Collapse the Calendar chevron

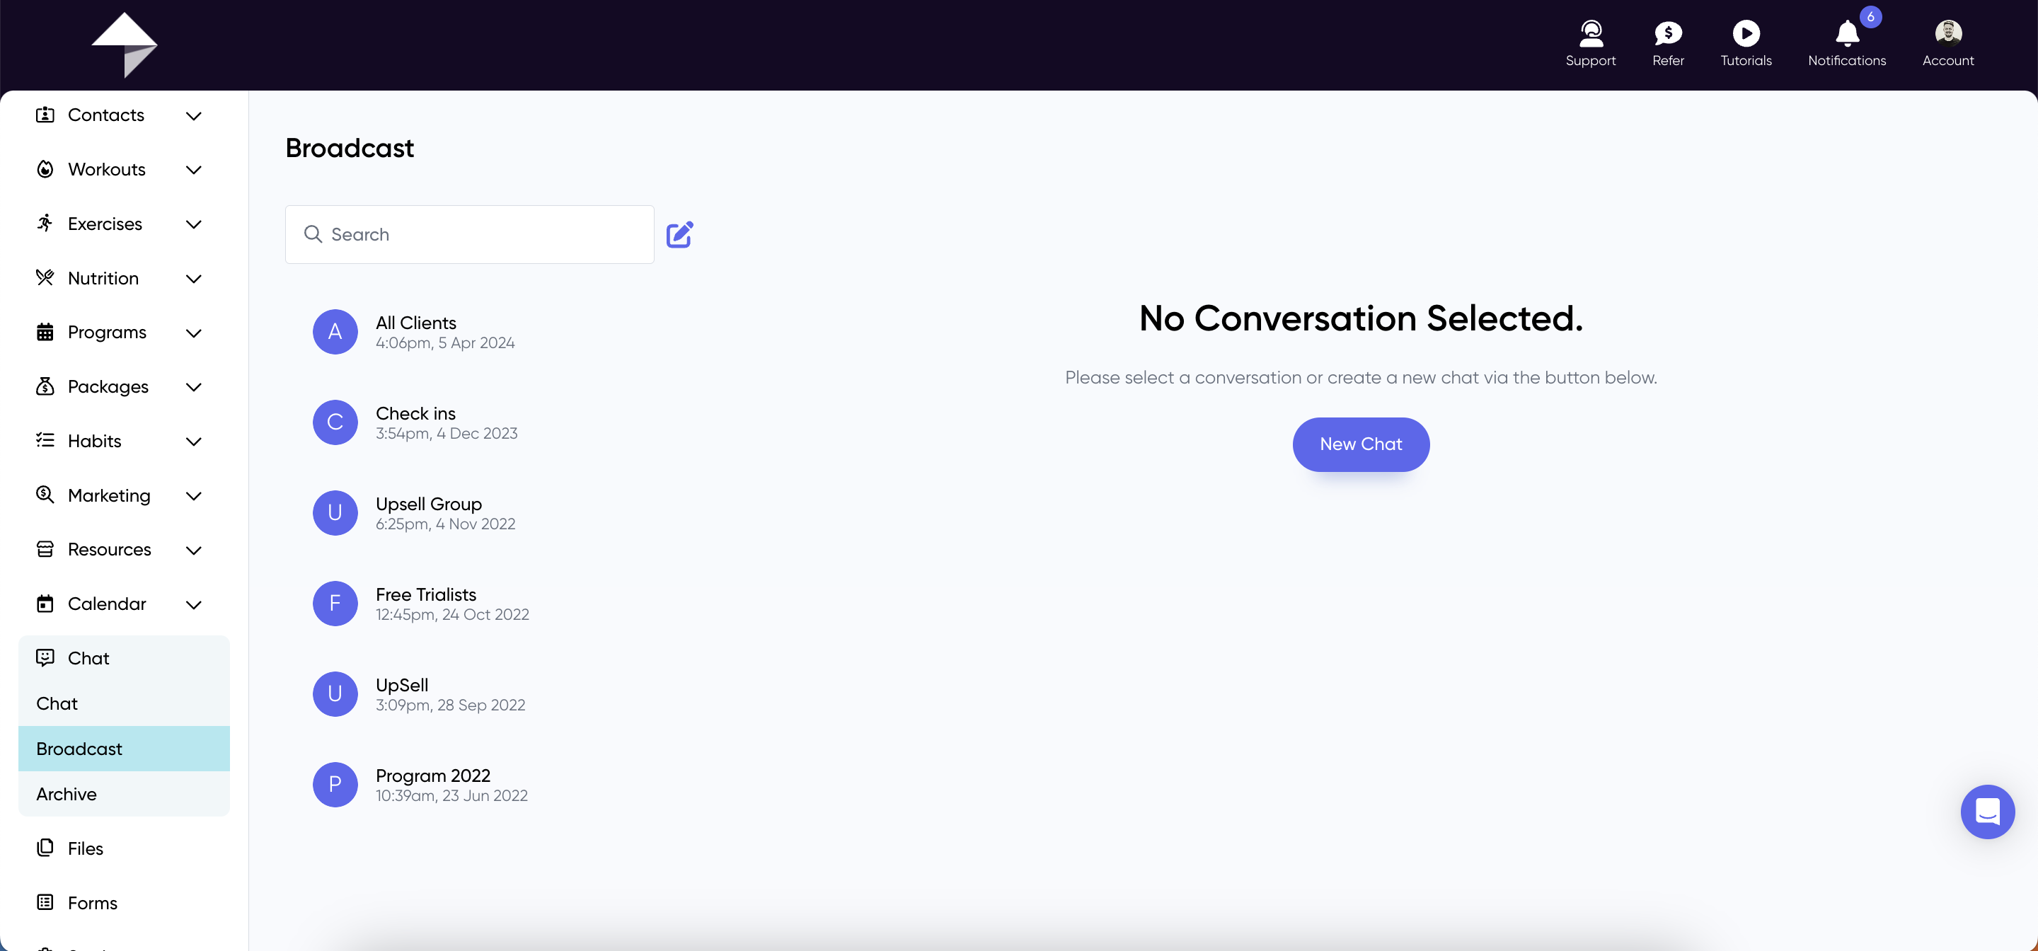(194, 604)
